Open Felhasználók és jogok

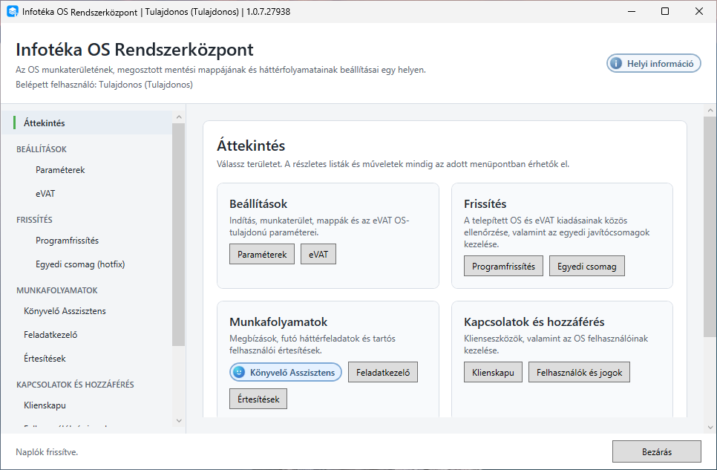580,373
